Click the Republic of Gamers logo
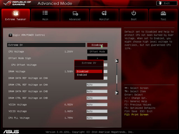179x134 pixels. [17, 3]
